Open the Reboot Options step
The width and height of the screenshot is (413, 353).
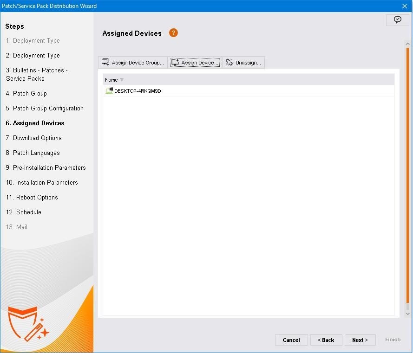pyautogui.click(x=32, y=197)
